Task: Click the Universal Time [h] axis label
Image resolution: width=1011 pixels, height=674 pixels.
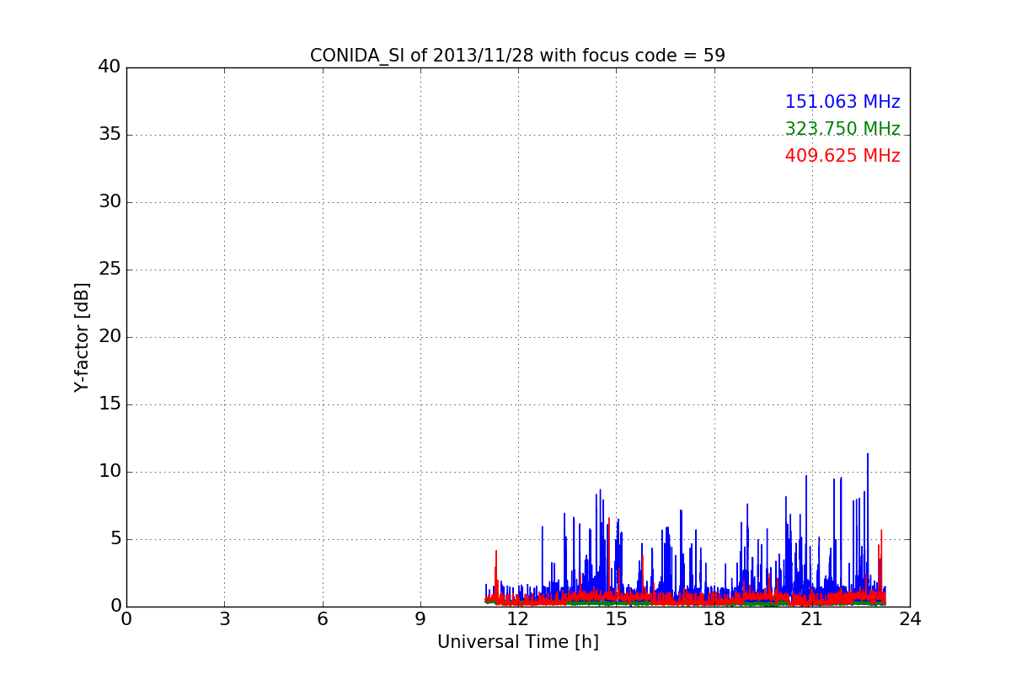Action: [517, 642]
